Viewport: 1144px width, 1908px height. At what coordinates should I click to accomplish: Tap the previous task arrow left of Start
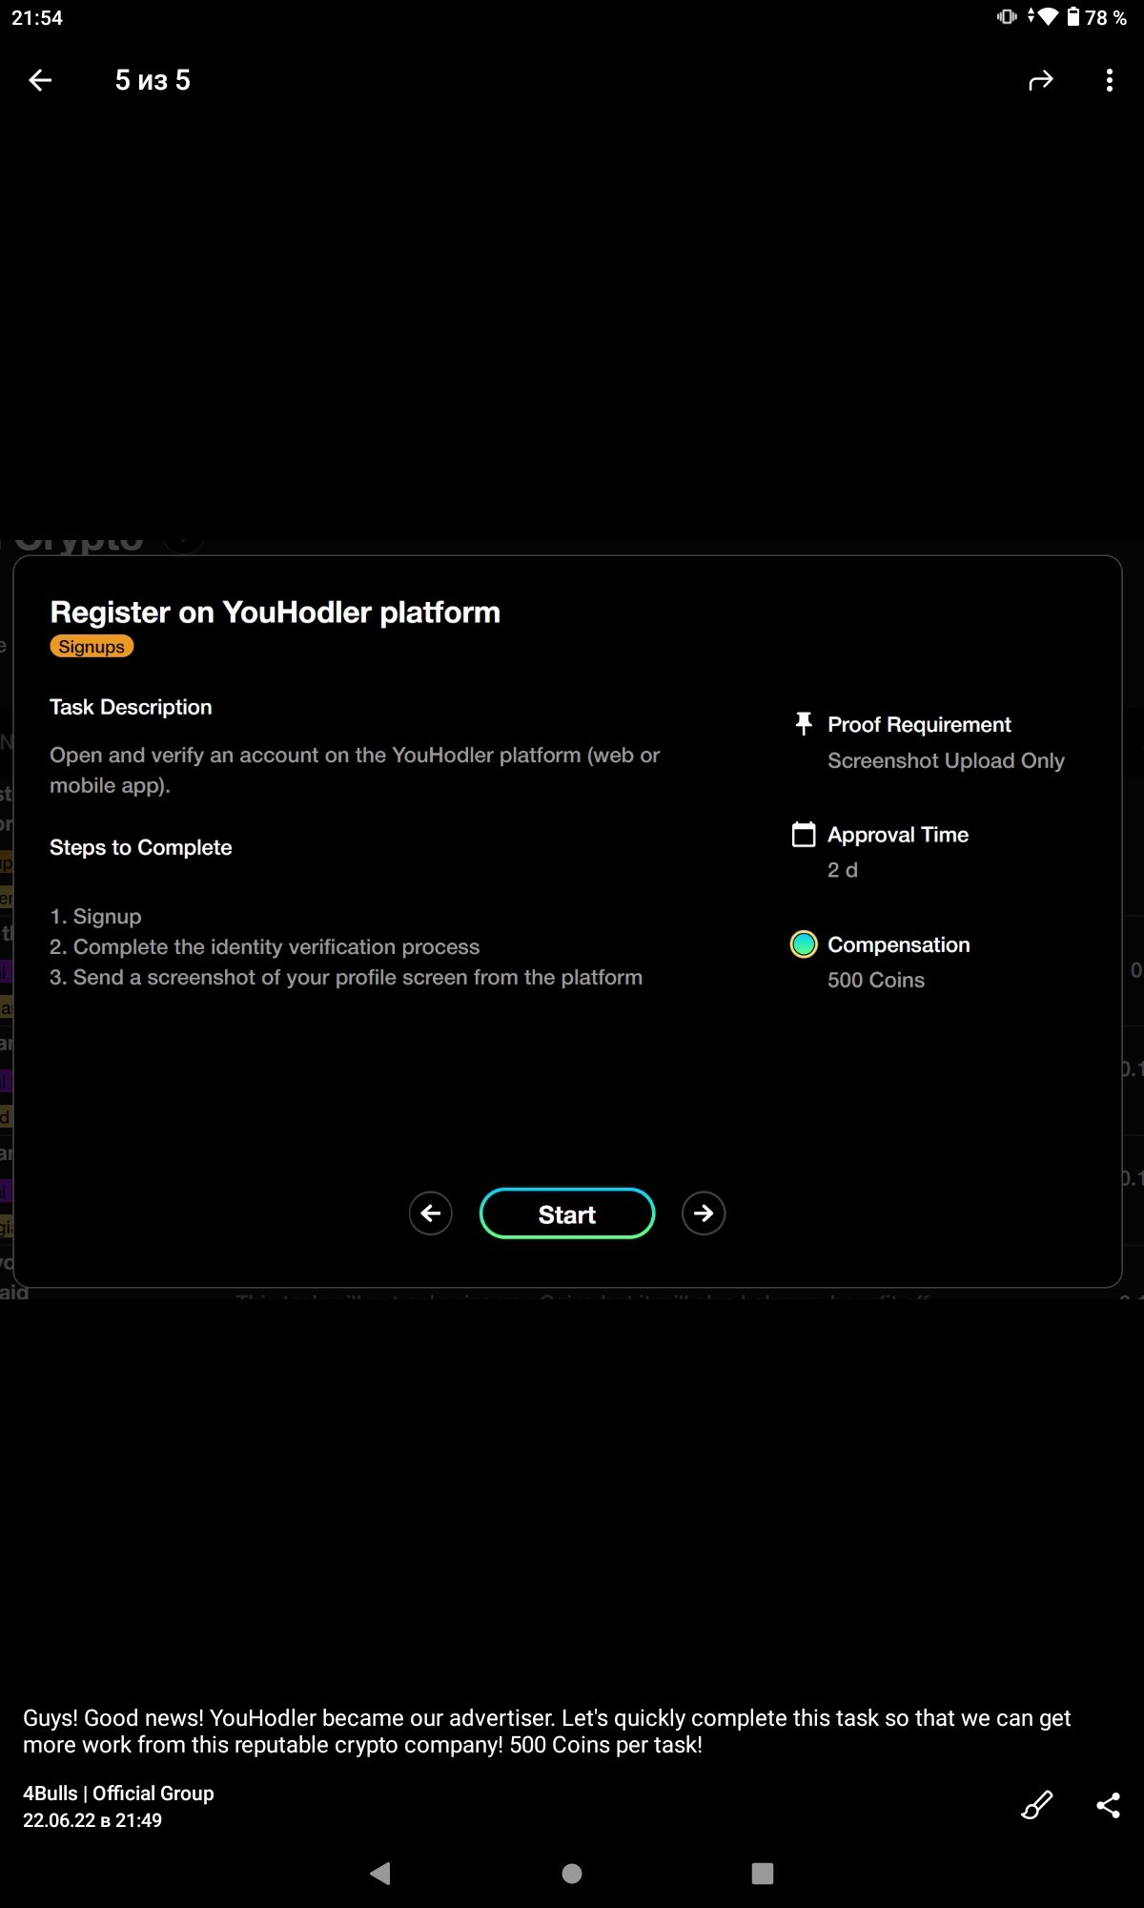pos(431,1213)
